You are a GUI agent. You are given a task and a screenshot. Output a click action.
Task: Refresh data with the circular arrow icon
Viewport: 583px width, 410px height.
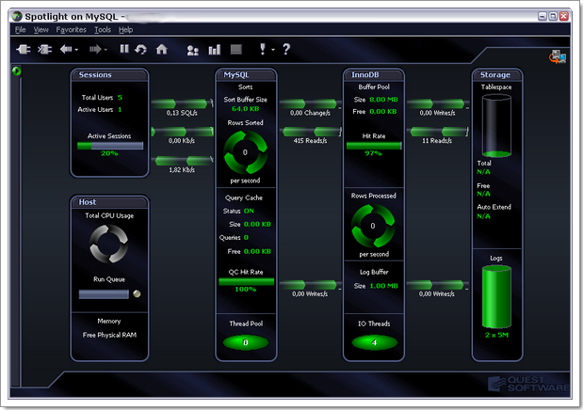click(141, 49)
